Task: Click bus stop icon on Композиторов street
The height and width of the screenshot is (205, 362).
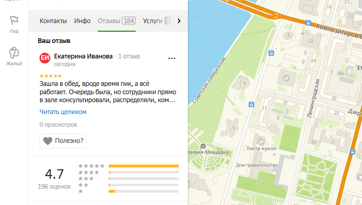Action: (308, 23)
